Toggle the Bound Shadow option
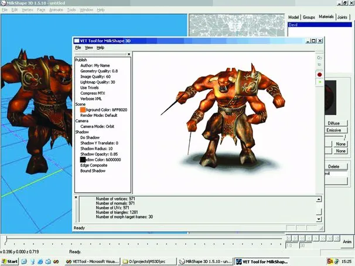Screen dimensions: 355x266 [x=93, y=171]
